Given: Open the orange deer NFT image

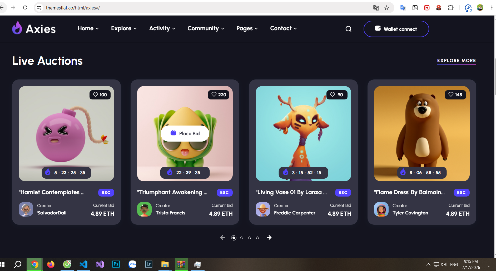Looking at the screenshot, I should [303, 134].
